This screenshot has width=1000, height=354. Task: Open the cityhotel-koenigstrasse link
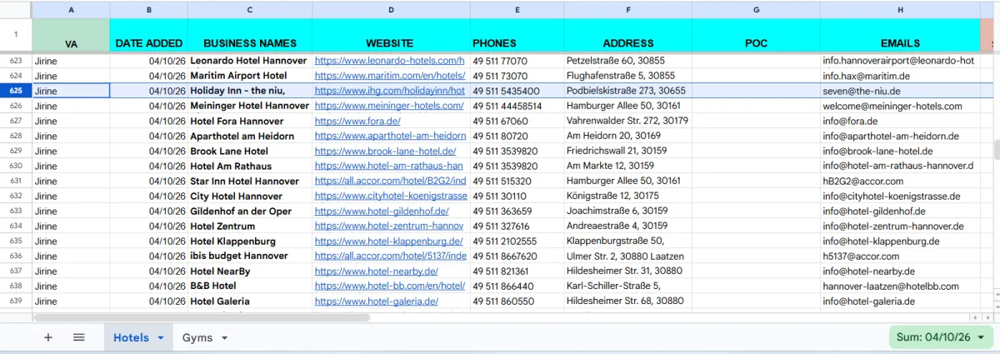[391, 196]
